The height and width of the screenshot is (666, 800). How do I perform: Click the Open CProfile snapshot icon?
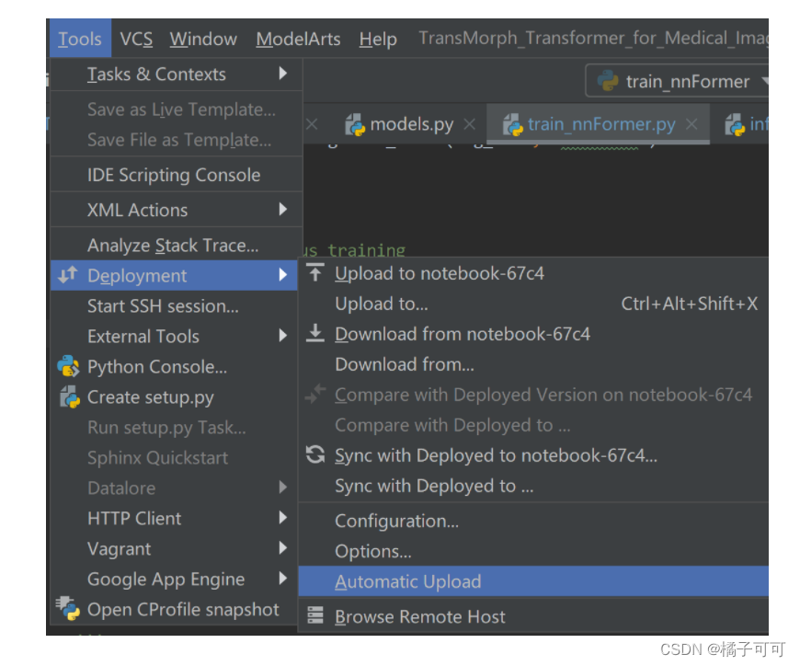click(x=68, y=608)
